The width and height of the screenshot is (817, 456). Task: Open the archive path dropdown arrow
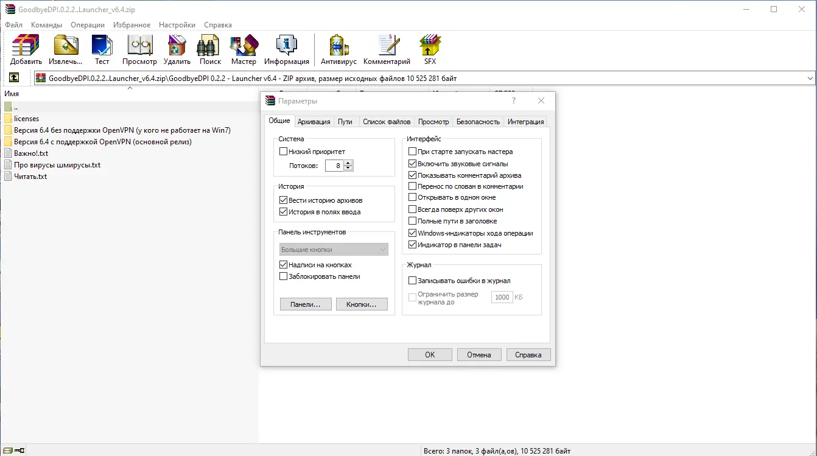tap(810, 79)
